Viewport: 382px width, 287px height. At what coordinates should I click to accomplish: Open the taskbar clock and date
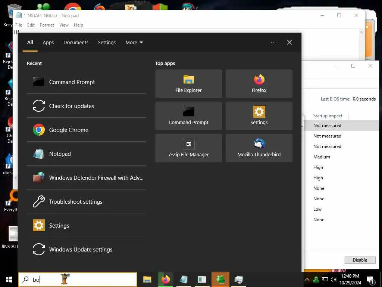[350, 280]
